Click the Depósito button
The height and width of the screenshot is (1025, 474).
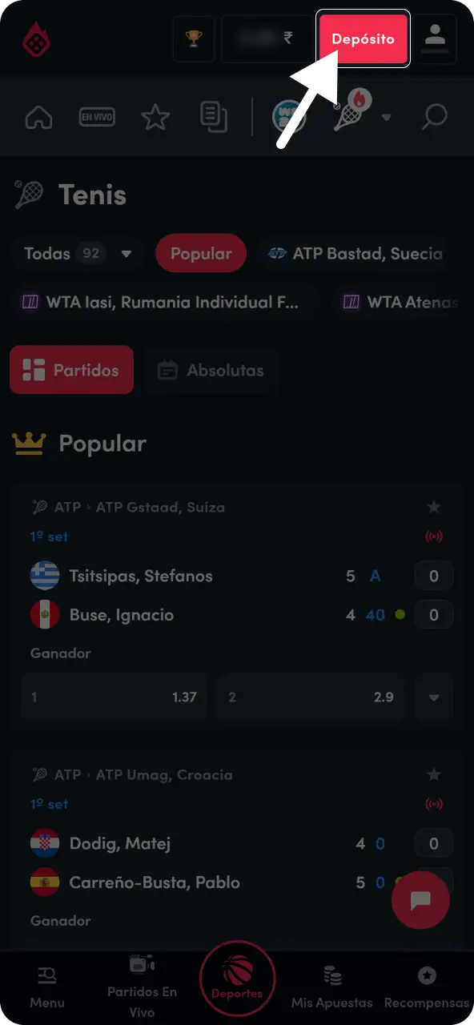[364, 38]
